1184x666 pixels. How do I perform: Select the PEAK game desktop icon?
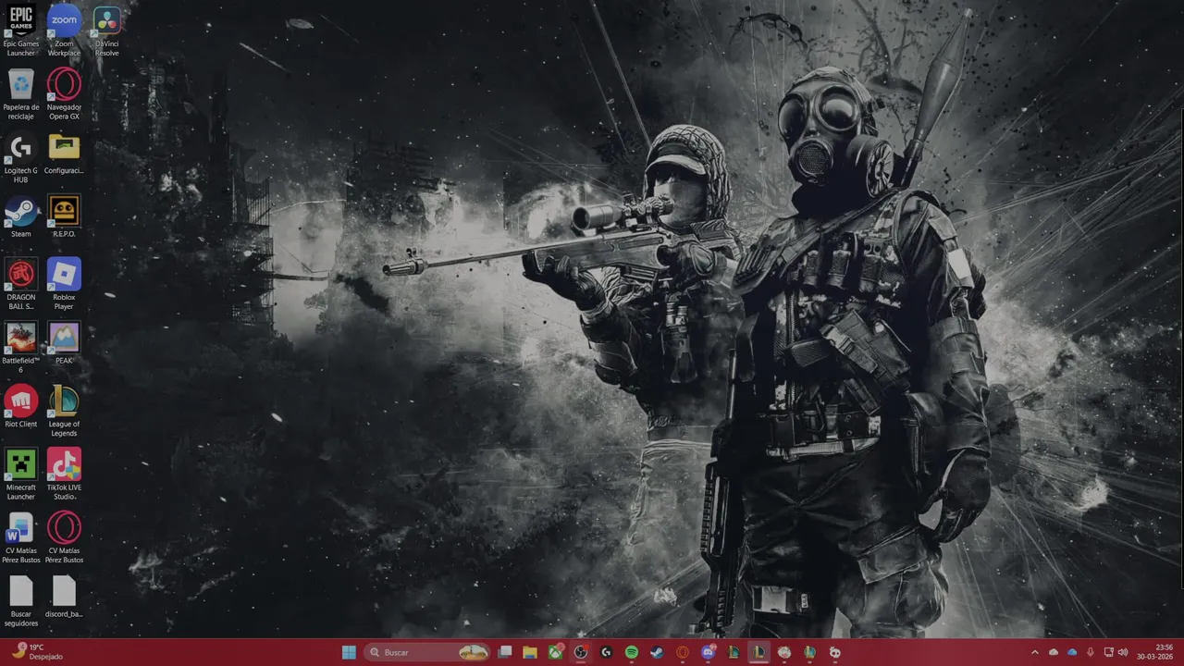click(x=64, y=343)
